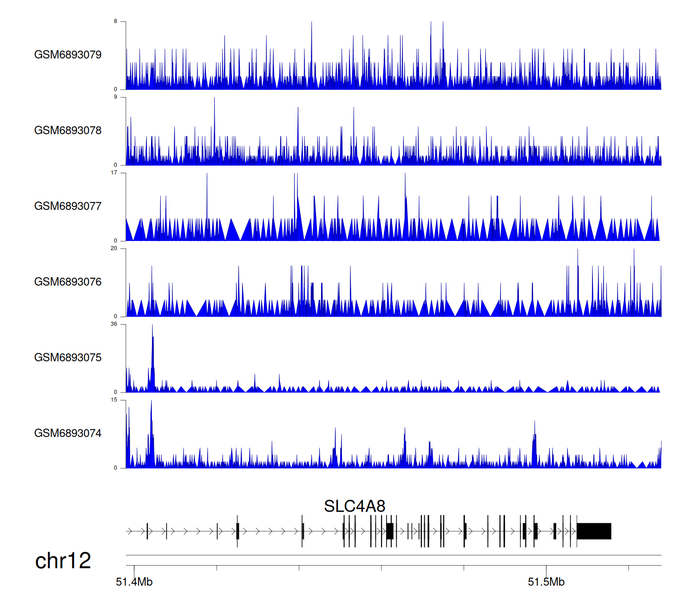Click the large final exon block of SLC4A8

(x=594, y=531)
